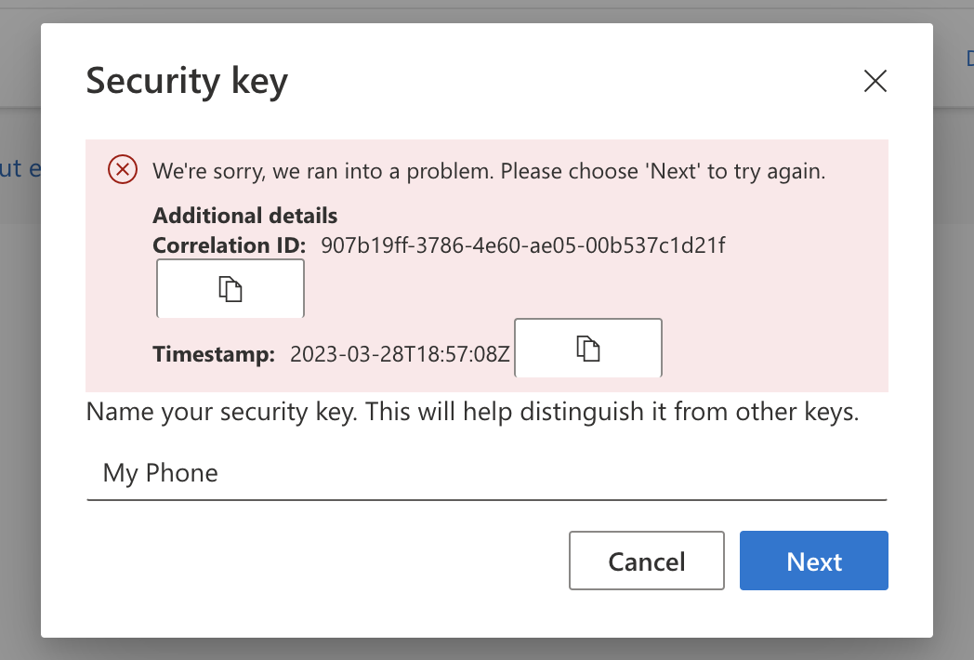
Task: Select the Correlation ID copy-to-clipboard button
Action: click(230, 288)
